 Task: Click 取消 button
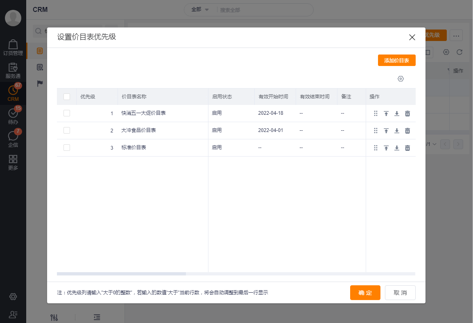pyautogui.click(x=400, y=293)
